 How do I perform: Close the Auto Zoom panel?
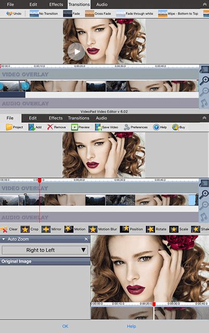coord(86,239)
